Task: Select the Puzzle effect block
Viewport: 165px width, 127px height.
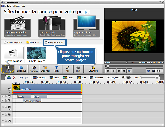Action: pyautogui.click(x=24, y=97)
